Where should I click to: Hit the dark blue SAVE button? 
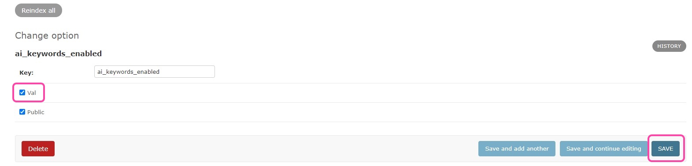pos(665,149)
